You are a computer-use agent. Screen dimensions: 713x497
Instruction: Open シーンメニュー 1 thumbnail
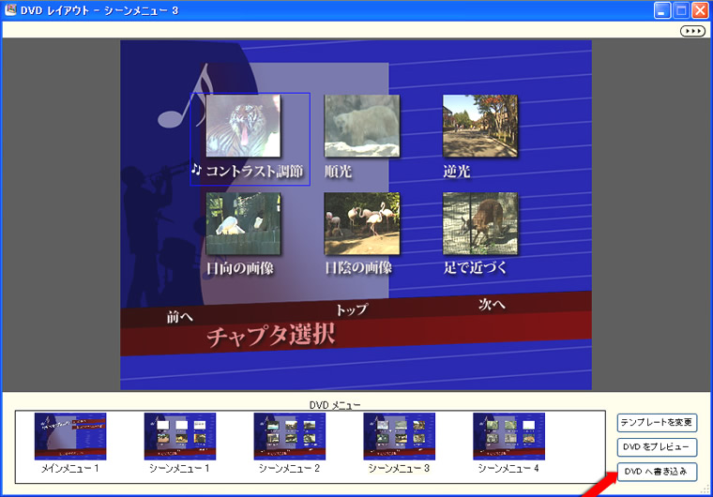(x=180, y=437)
